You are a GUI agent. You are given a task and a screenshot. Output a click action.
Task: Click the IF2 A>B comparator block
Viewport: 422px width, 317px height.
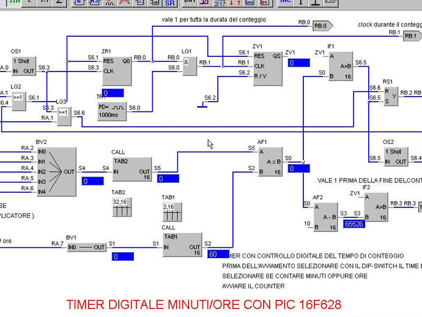[x=376, y=207]
